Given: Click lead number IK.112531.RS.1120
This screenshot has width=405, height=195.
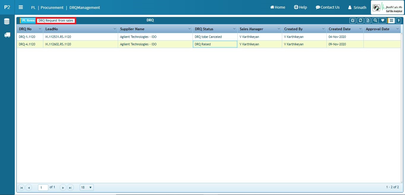Looking at the screenshot, I should (58, 37).
